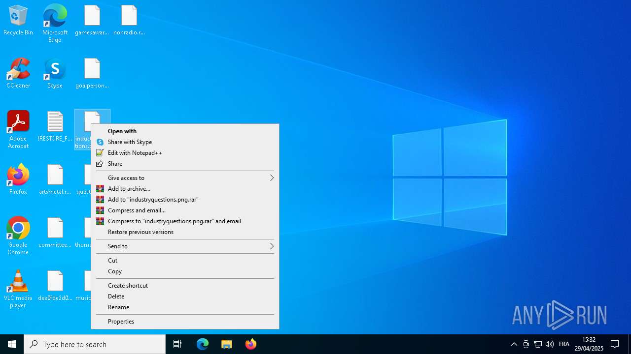The image size is (631, 354).
Task: Open File Explorer from taskbar
Action: 227,344
